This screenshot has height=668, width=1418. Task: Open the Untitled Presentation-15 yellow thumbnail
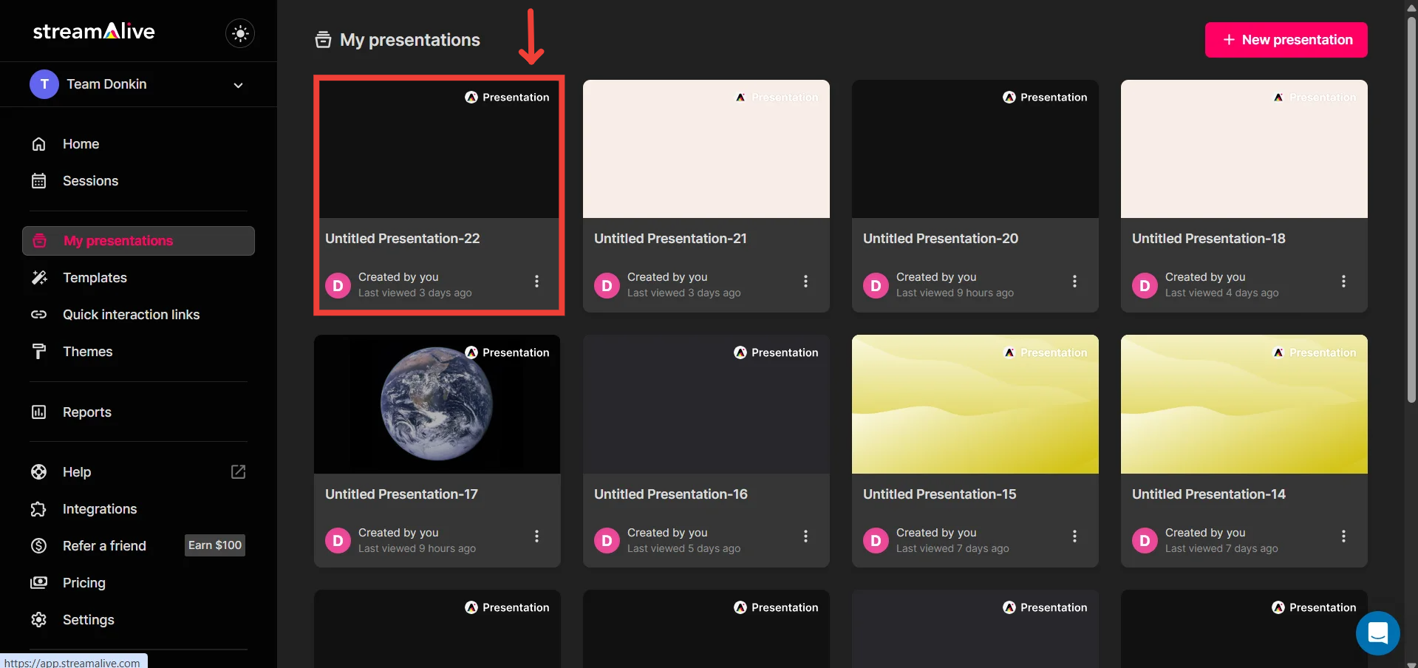(975, 404)
